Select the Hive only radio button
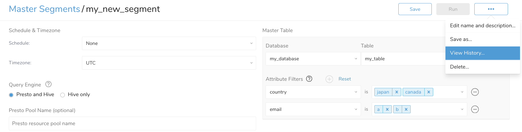Image resolution: width=522 pixels, height=132 pixels. [x=63, y=95]
